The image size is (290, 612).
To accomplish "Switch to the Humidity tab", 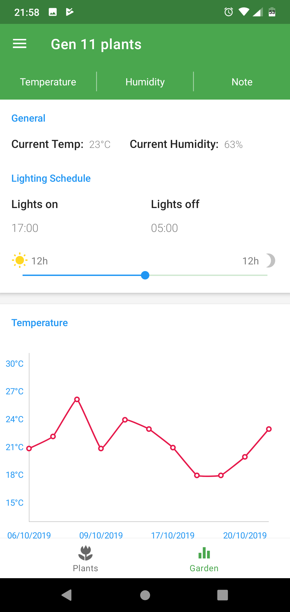I will 145,82.
